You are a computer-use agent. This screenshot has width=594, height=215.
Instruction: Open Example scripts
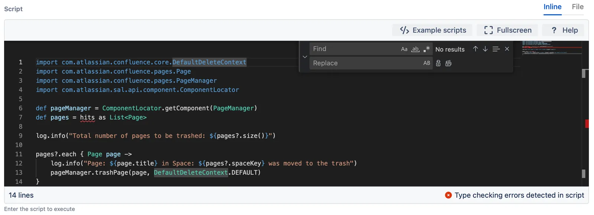(433, 30)
